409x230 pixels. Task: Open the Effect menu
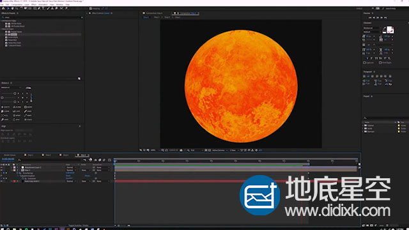pos(34,4)
